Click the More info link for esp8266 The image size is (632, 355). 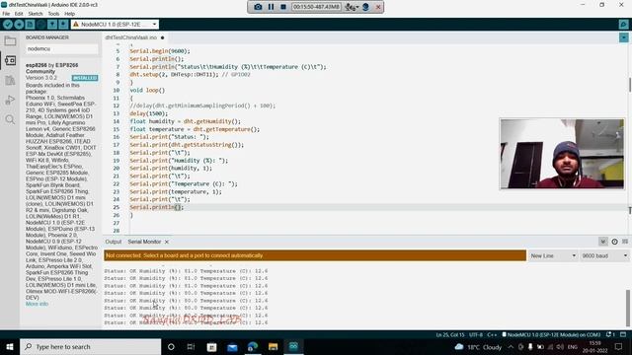click(x=37, y=304)
